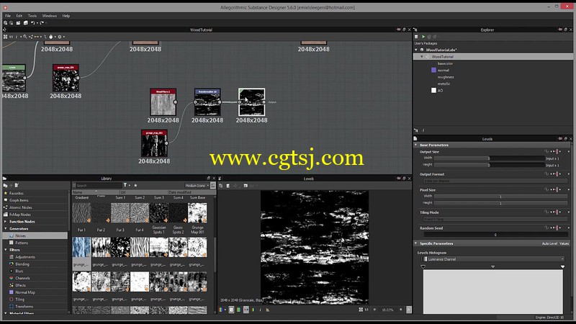Click the green play icon in Explorer toolbar
The width and height of the screenshot is (576, 324).
coord(423,37)
